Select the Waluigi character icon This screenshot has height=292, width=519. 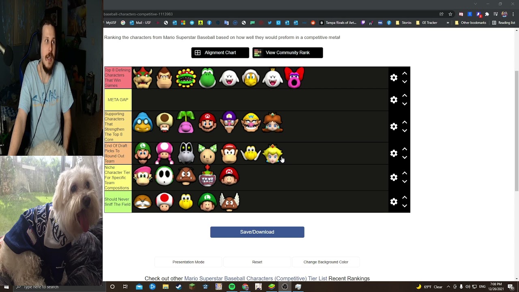(229, 122)
